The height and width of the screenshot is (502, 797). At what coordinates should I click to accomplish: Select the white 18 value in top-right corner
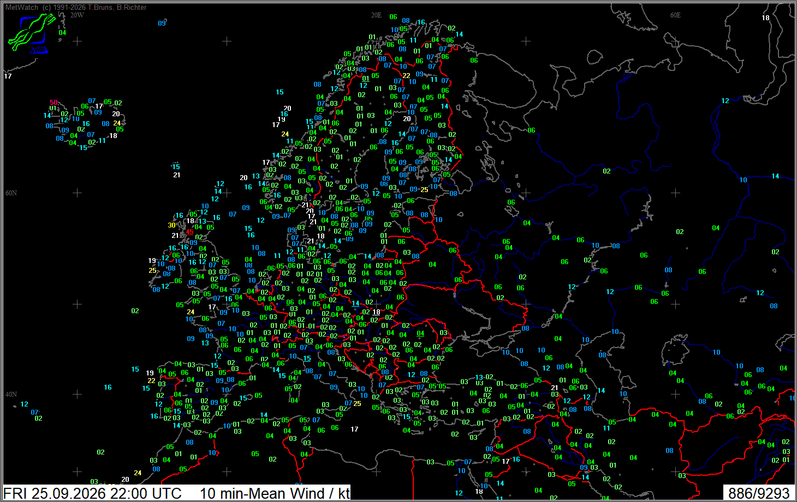pyautogui.click(x=766, y=18)
